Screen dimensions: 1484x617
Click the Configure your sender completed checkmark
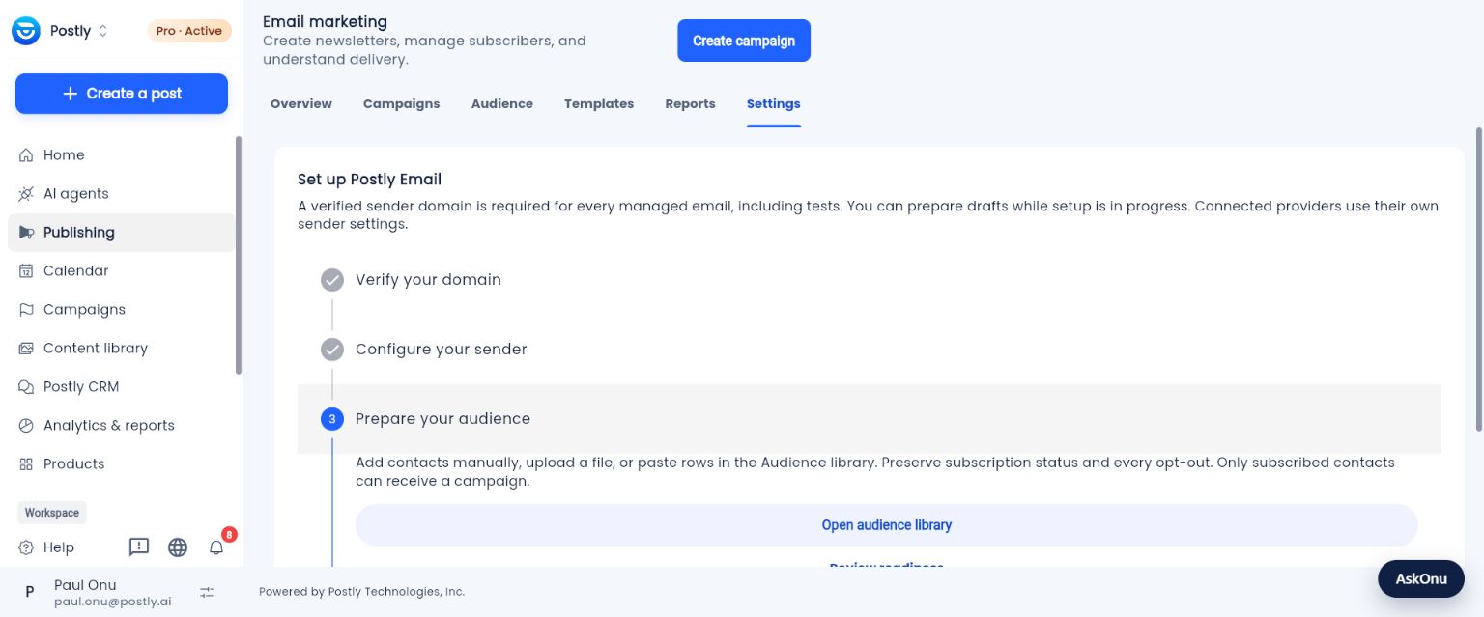[332, 350]
